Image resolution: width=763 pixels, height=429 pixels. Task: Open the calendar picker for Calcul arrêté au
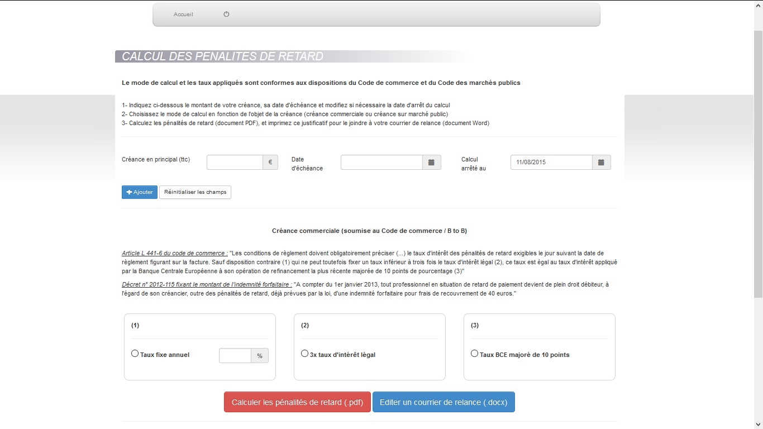coord(601,163)
